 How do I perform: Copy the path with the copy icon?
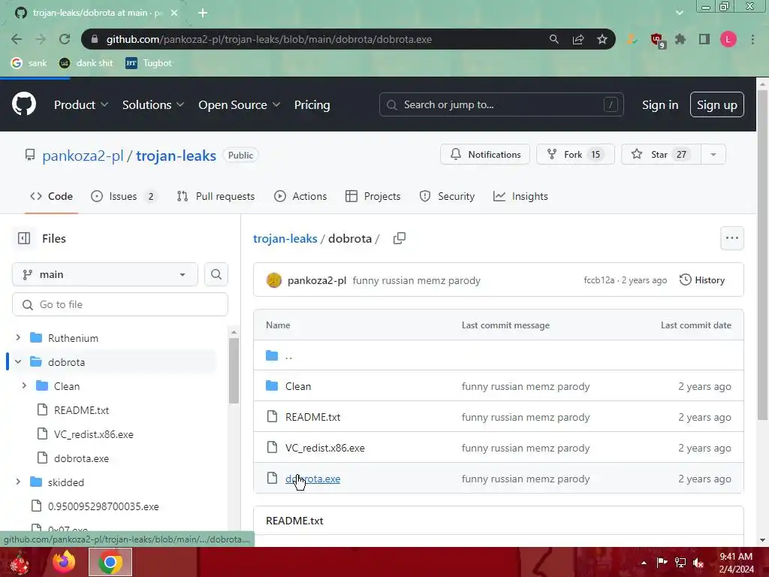point(400,238)
